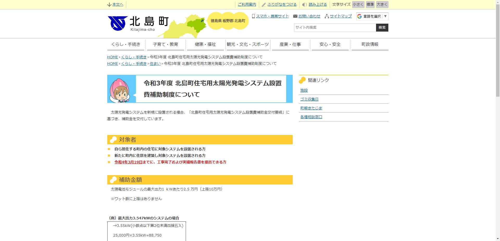Activate the 読み上げる speaker icon

pyautogui.click(x=304, y=4)
